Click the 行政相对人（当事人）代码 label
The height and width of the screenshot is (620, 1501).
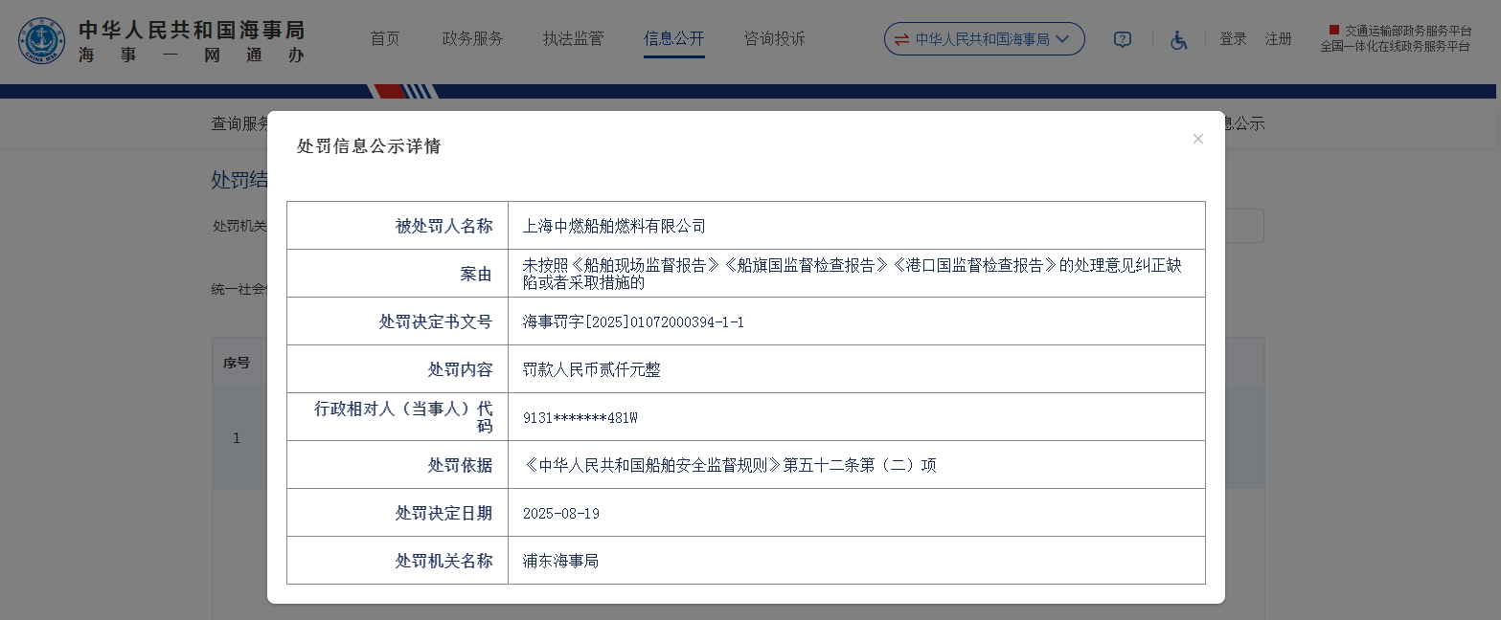tap(403, 417)
